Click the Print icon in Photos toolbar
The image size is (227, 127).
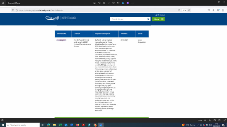click(x=118, y=3)
